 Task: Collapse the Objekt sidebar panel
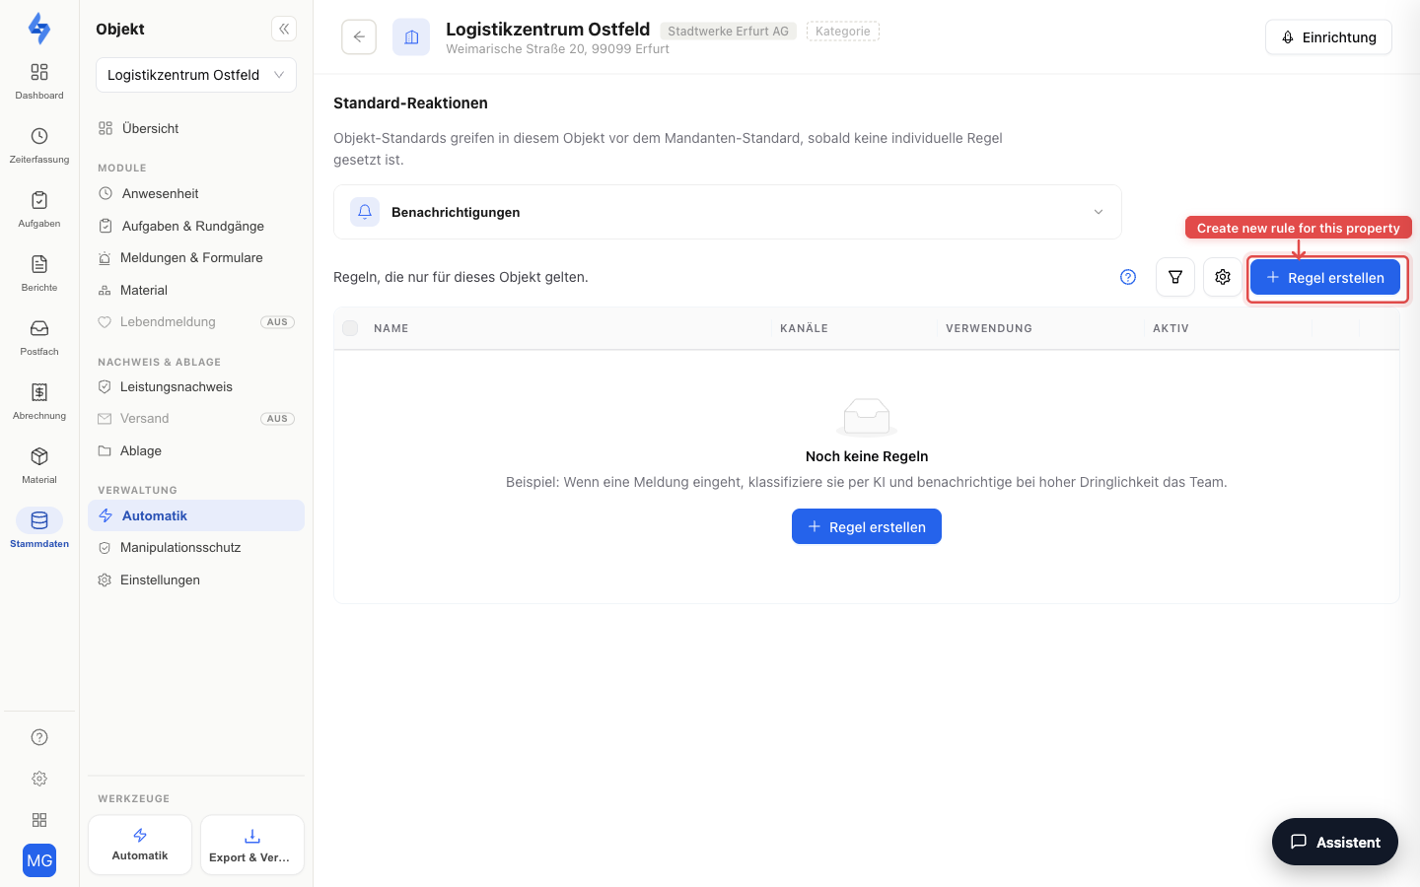pyautogui.click(x=284, y=29)
